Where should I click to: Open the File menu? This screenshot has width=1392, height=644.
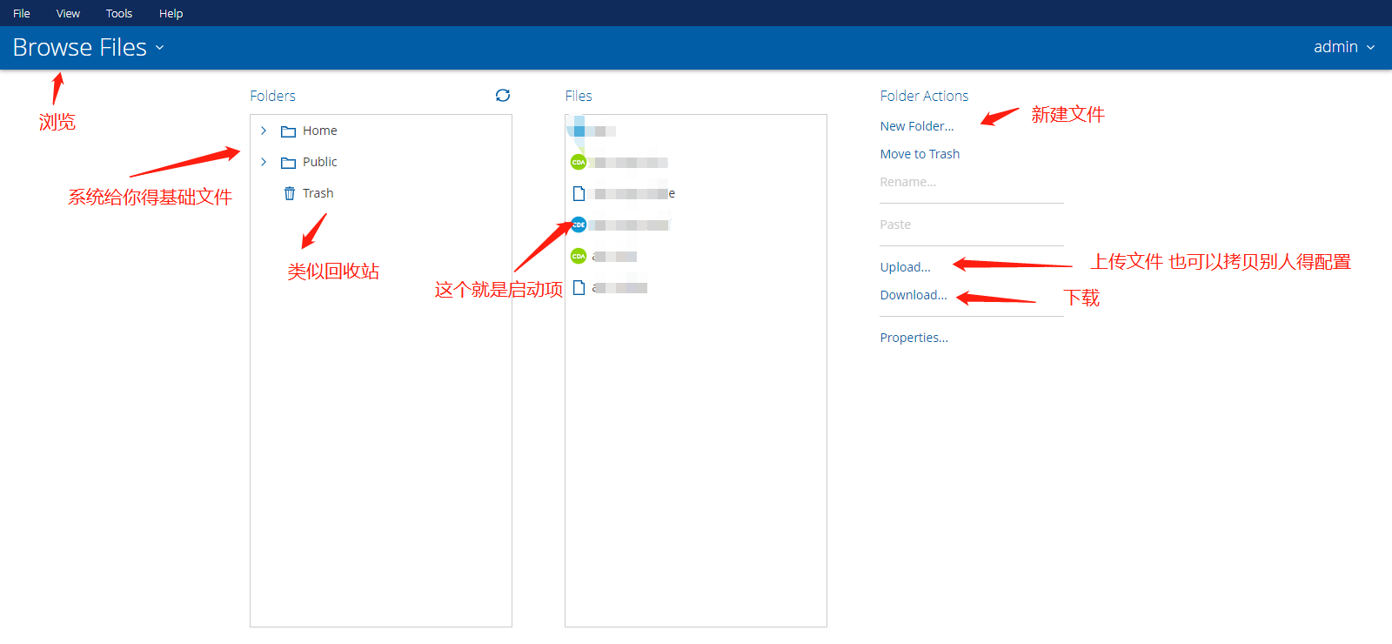coord(22,13)
